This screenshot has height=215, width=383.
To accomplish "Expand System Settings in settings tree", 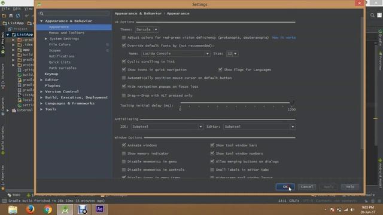I will pyautogui.click(x=45, y=39).
